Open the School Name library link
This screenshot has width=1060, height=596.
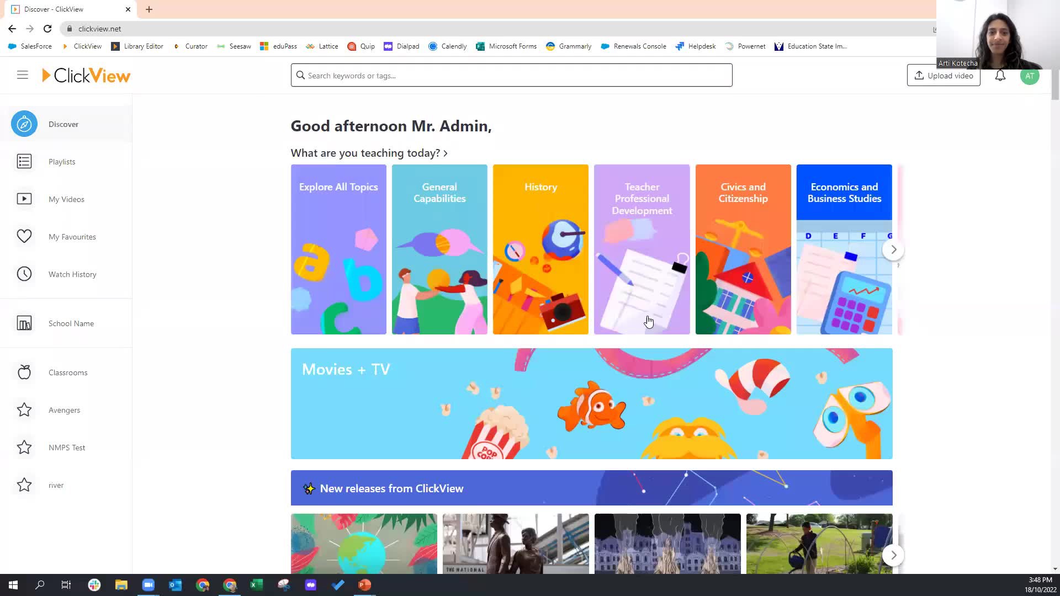click(x=71, y=323)
